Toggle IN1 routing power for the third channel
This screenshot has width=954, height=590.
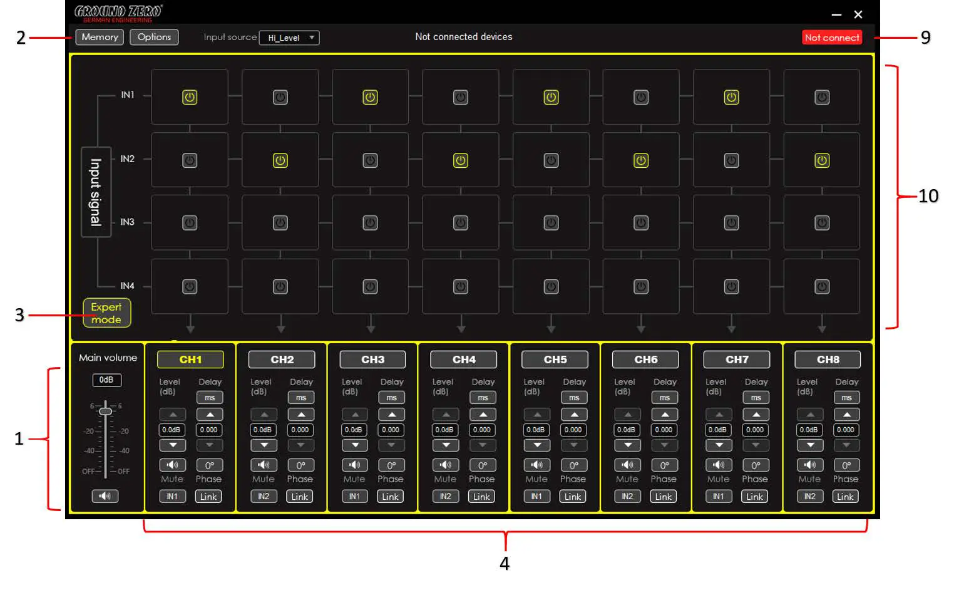click(x=371, y=97)
